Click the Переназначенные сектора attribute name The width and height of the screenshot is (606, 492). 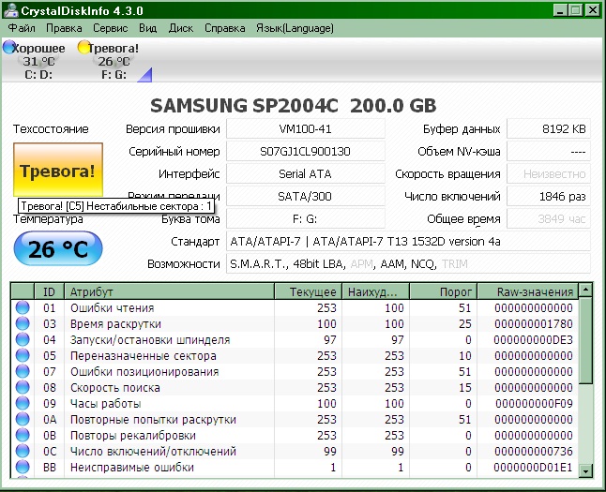point(143,356)
